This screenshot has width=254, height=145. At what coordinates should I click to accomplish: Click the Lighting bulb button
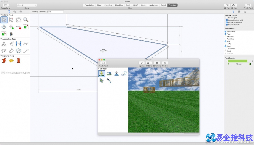click(x=141, y=63)
